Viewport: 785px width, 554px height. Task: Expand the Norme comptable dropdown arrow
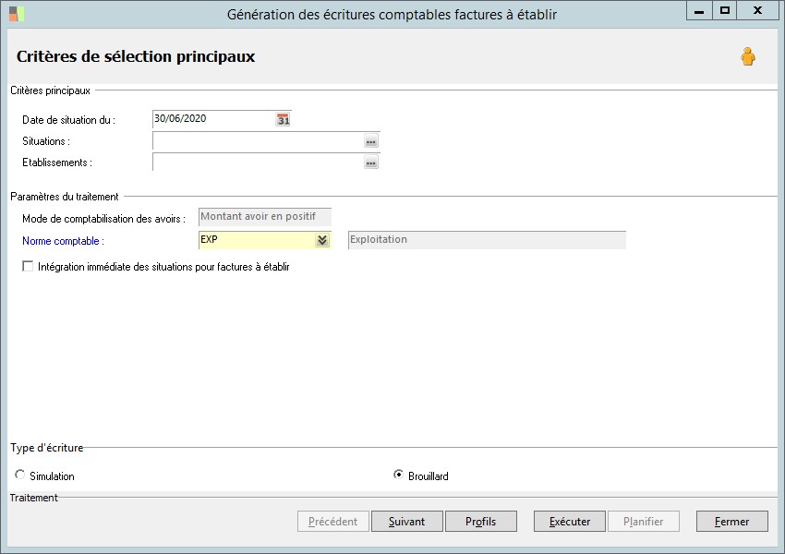pyautogui.click(x=322, y=240)
